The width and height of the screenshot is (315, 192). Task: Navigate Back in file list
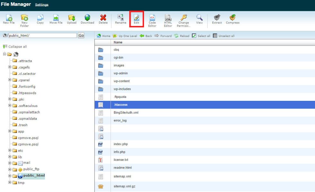point(146,36)
